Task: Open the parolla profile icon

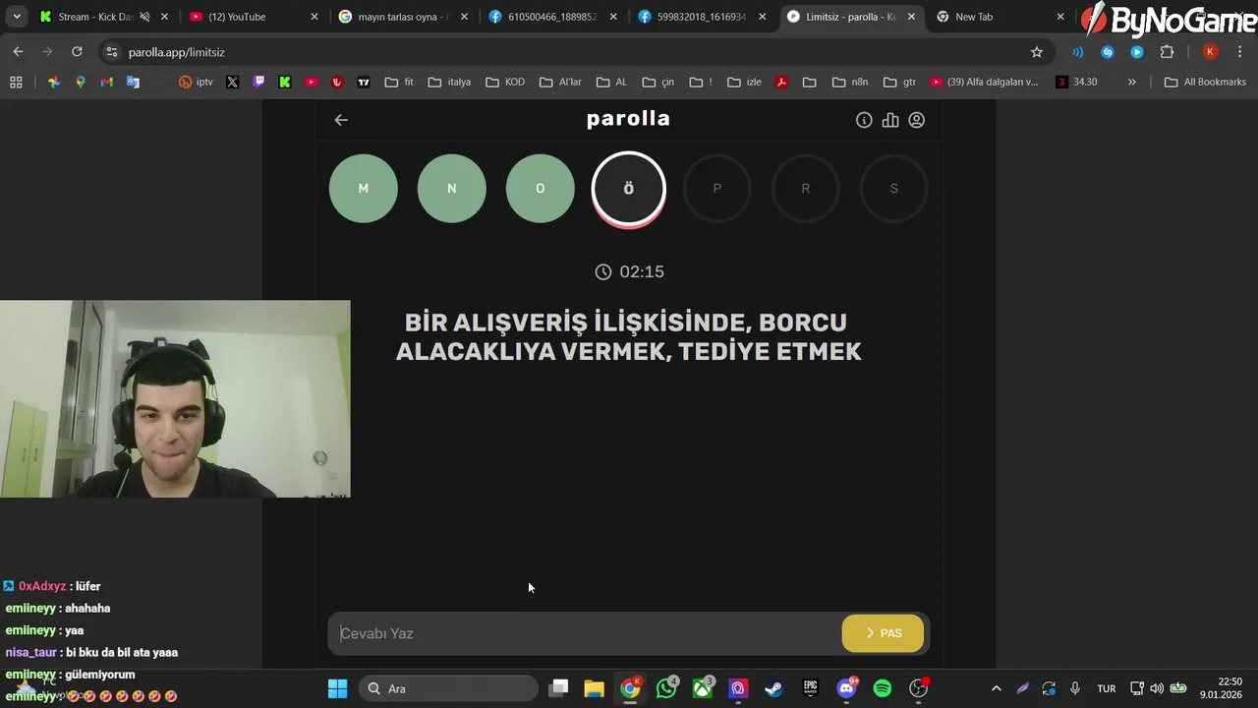Action: coord(916,120)
